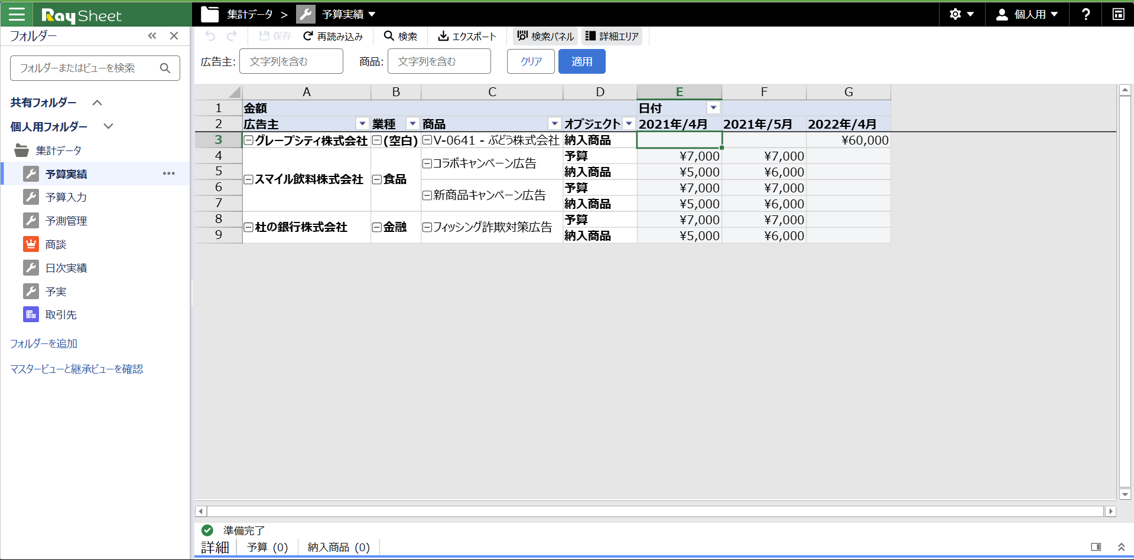Click the 集計データ folder icon in breadcrumb
Viewport: 1134px width, 560px height.
coord(210,14)
